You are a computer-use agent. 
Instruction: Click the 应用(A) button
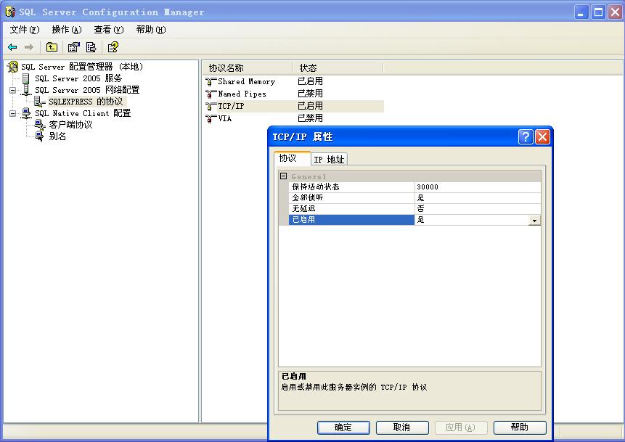click(460, 427)
